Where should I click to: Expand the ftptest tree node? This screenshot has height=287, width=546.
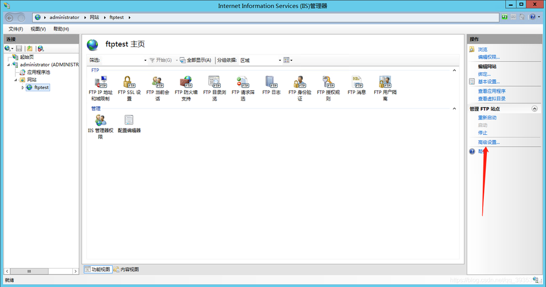pyautogui.click(x=22, y=88)
